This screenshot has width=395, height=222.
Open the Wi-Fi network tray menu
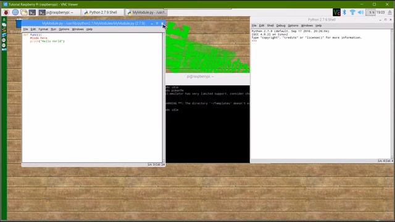click(352, 12)
